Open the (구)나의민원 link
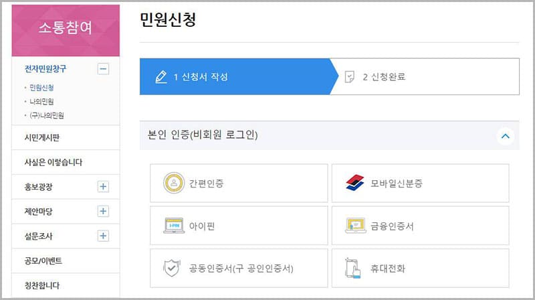 [46, 115]
